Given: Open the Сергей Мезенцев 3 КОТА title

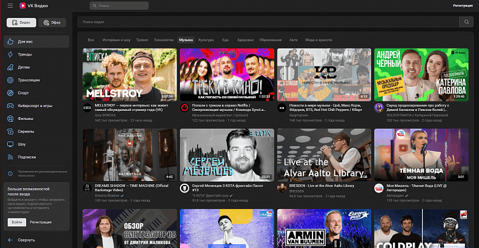Looking at the screenshot, I should [x=228, y=187].
